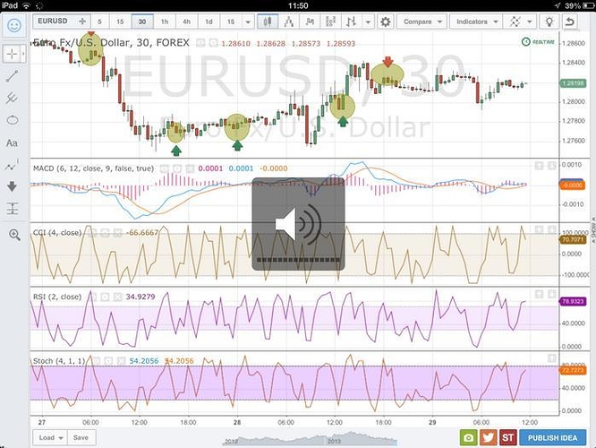Open chart settings gear
596x448 pixels.
coord(385,22)
